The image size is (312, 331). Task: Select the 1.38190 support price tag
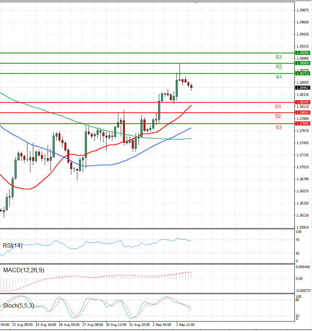303,102
